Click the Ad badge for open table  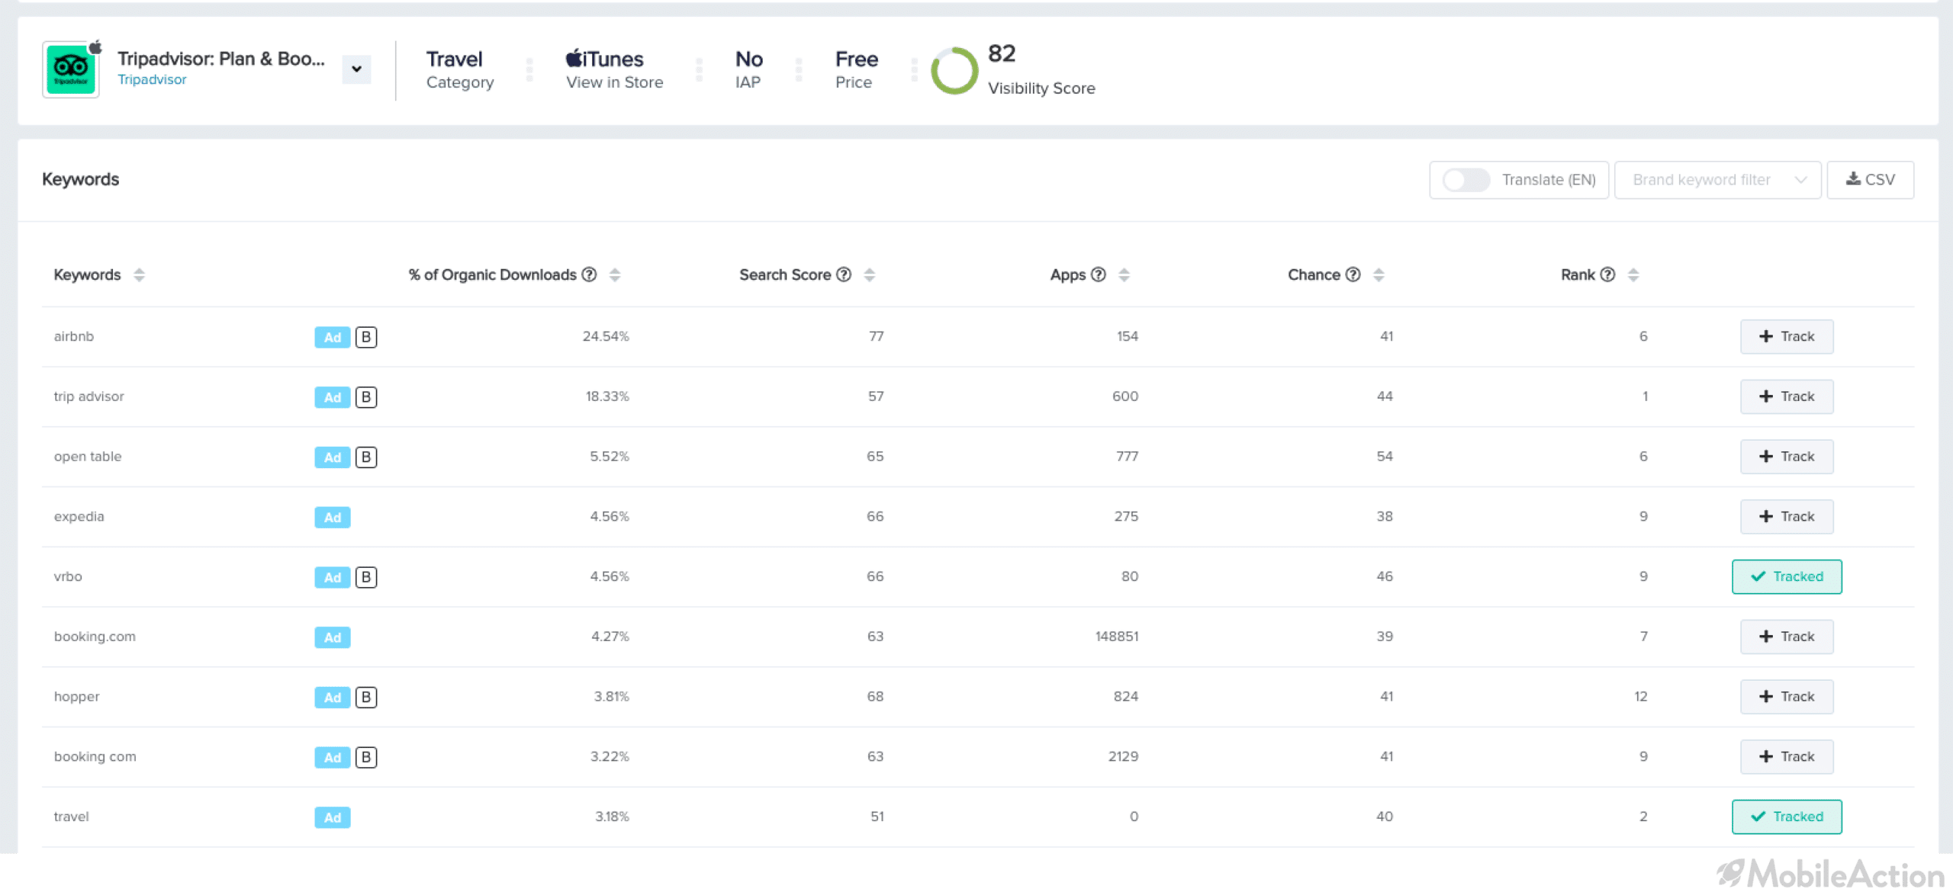point(333,457)
